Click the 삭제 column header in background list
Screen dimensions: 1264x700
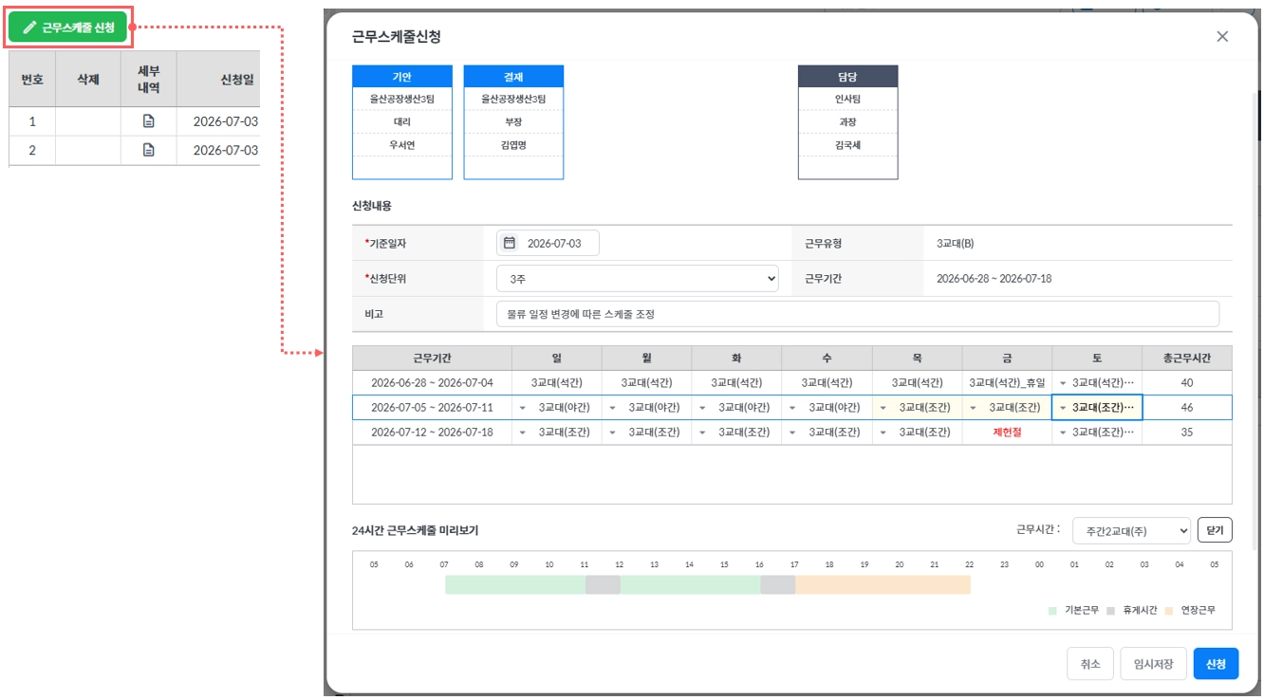[x=88, y=80]
